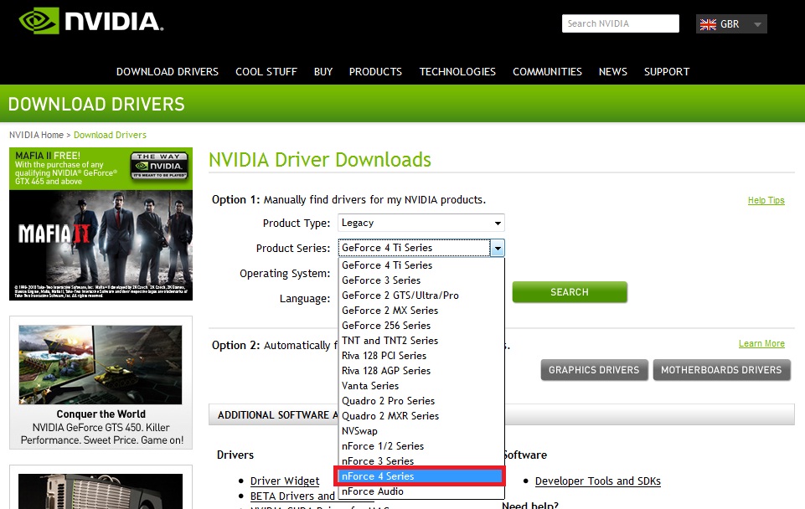Click the GRAPHICS DRIVERS button
The image size is (805, 509).
[x=594, y=370]
